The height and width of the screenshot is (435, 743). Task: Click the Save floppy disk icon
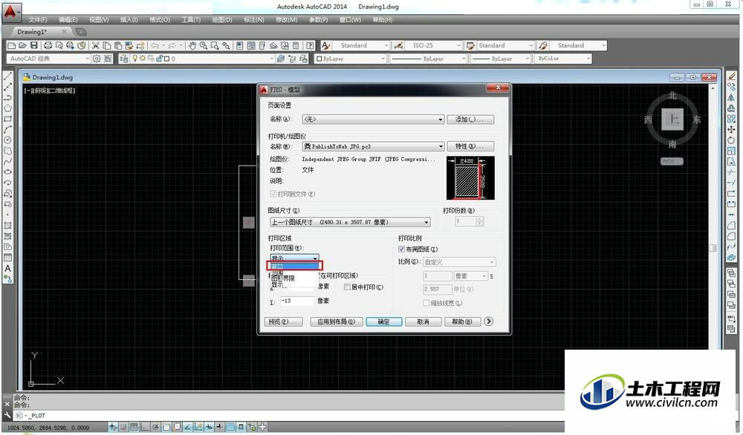(33, 45)
